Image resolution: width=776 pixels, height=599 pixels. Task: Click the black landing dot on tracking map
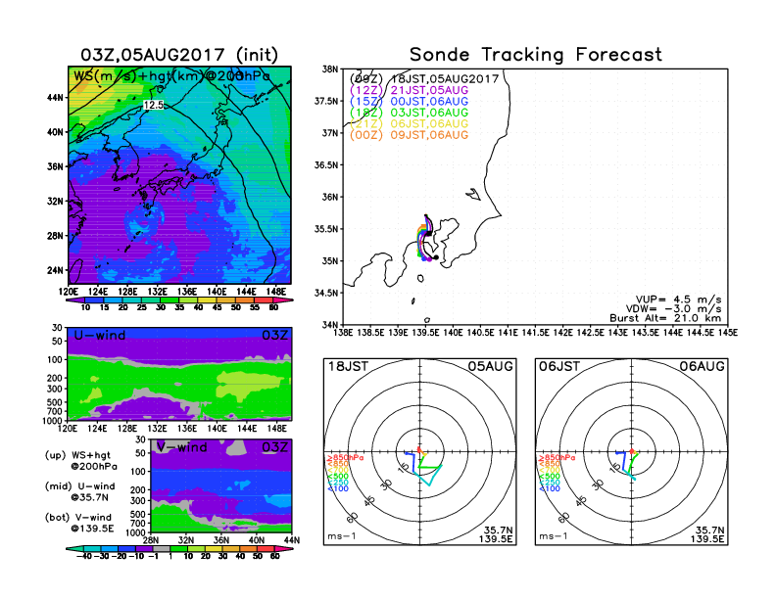[x=436, y=257]
